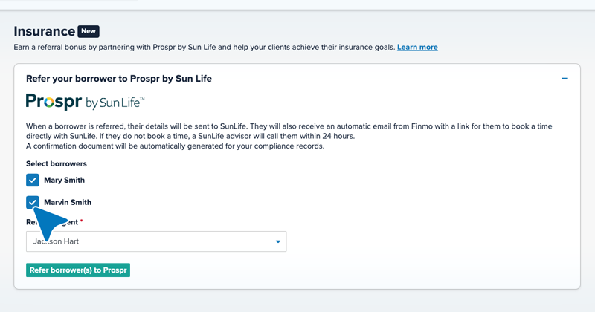Screen dimensions: 595x312
Task: Click the referral bonus subtitle text
Action: coord(205,48)
